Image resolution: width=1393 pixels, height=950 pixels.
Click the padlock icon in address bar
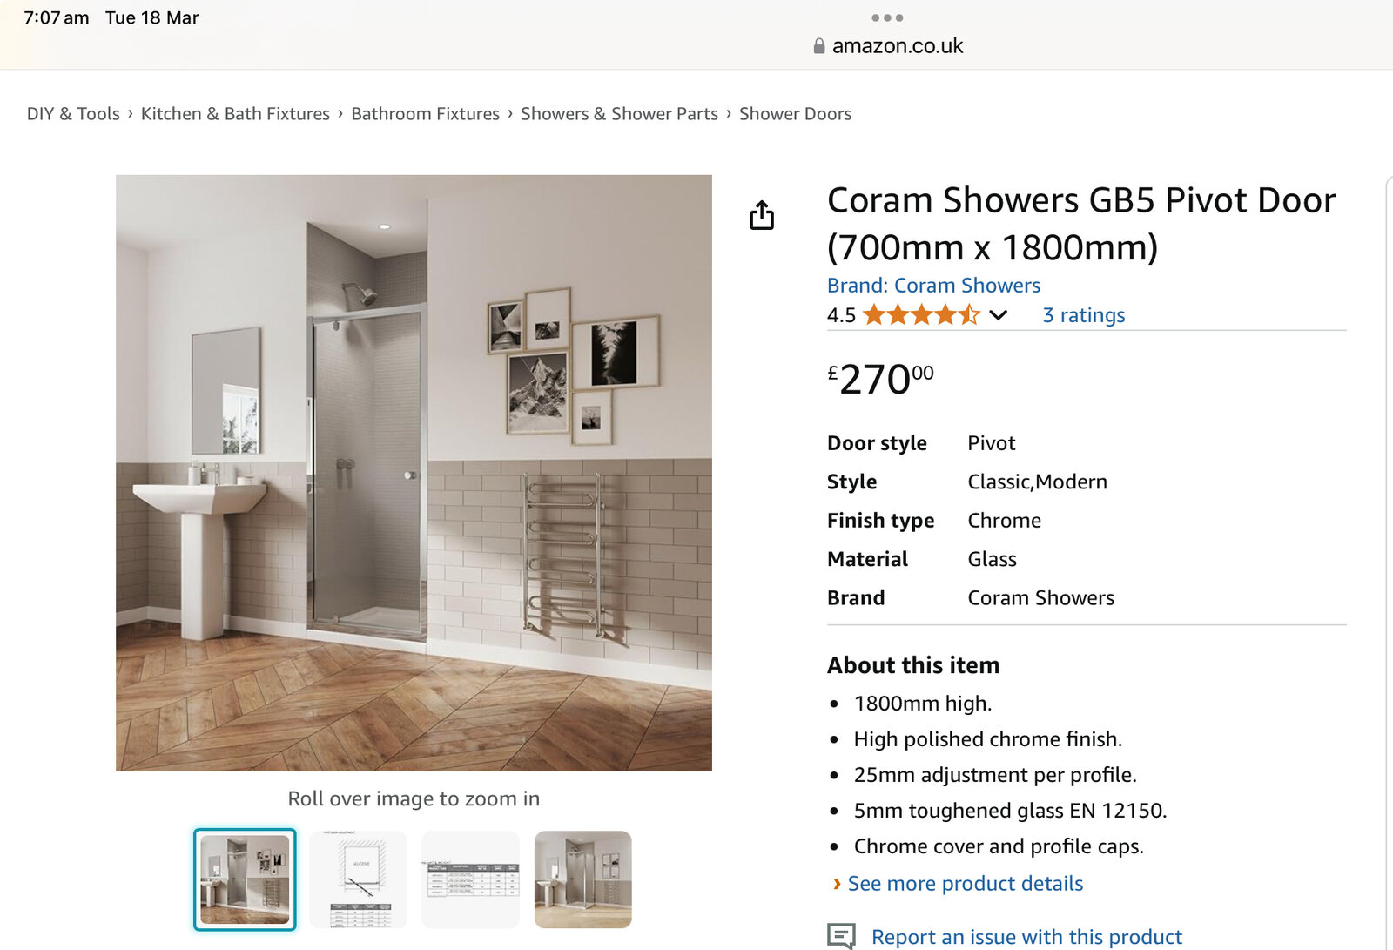[818, 46]
